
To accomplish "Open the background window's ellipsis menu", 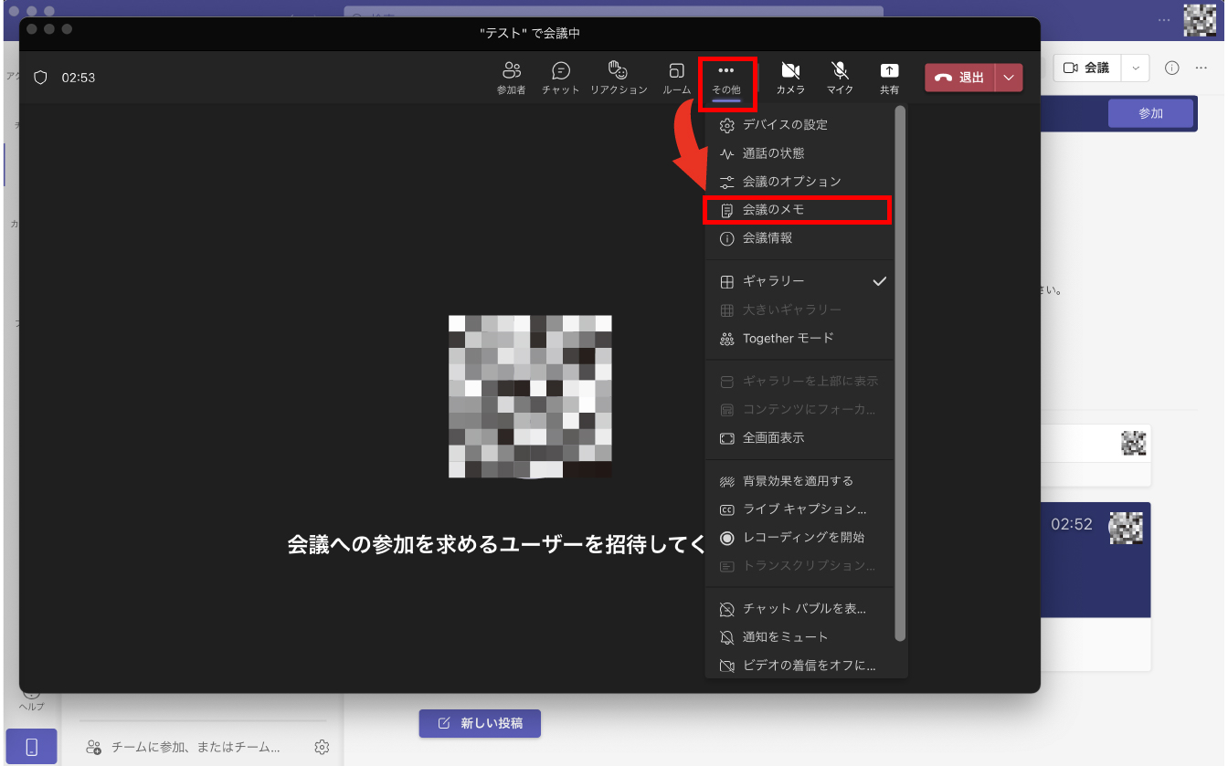I will tap(1202, 68).
